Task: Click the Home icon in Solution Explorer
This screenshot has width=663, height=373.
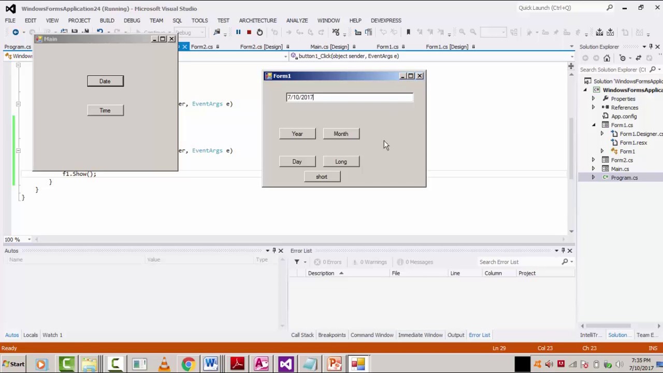Action: click(607, 58)
